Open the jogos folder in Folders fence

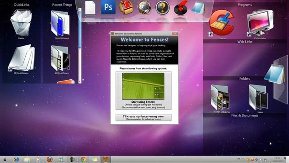click(259, 97)
